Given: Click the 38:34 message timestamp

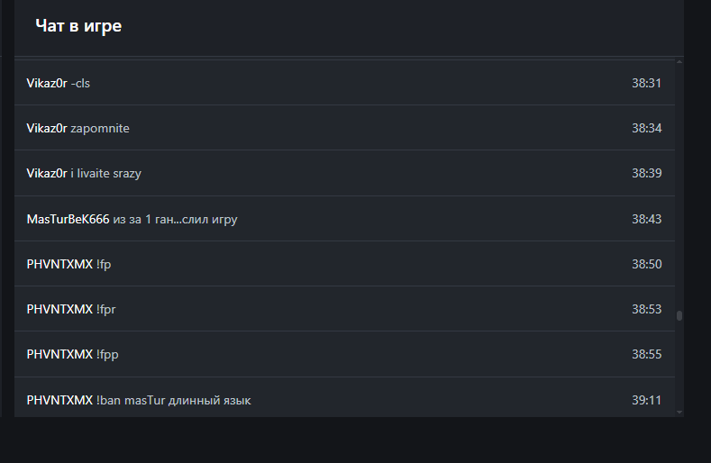Looking at the screenshot, I should [x=646, y=128].
